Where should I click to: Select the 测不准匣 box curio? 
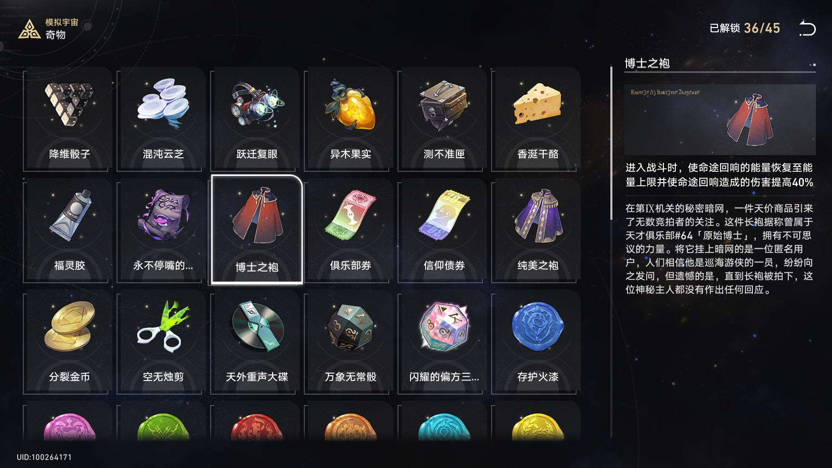pyautogui.click(x=443, y=119)
